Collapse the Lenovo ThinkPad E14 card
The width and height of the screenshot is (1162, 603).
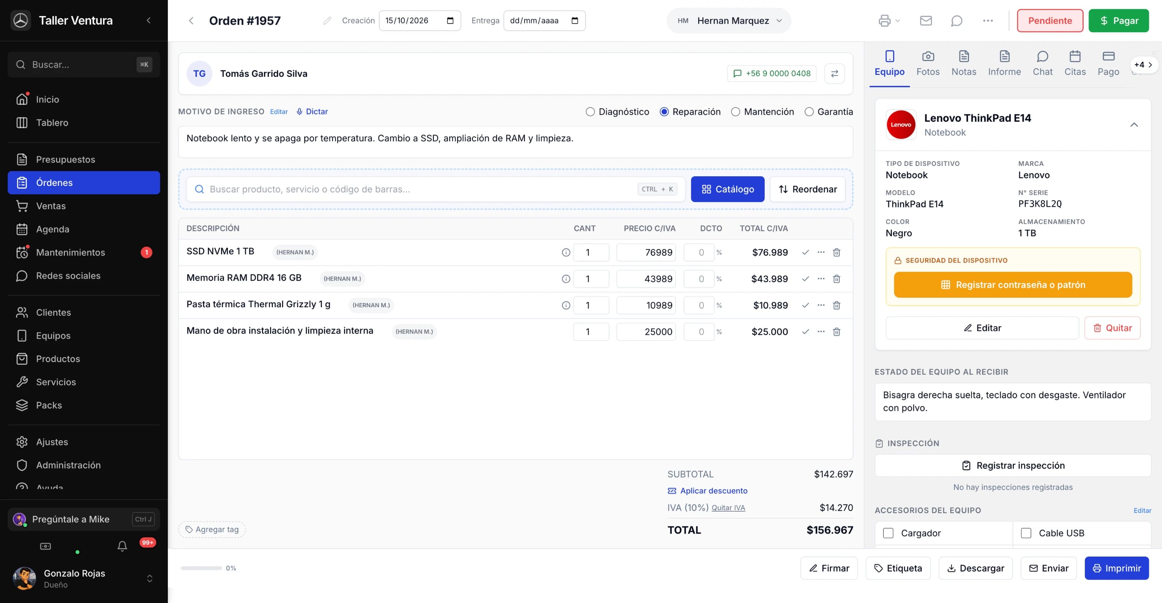(1134, 125)
